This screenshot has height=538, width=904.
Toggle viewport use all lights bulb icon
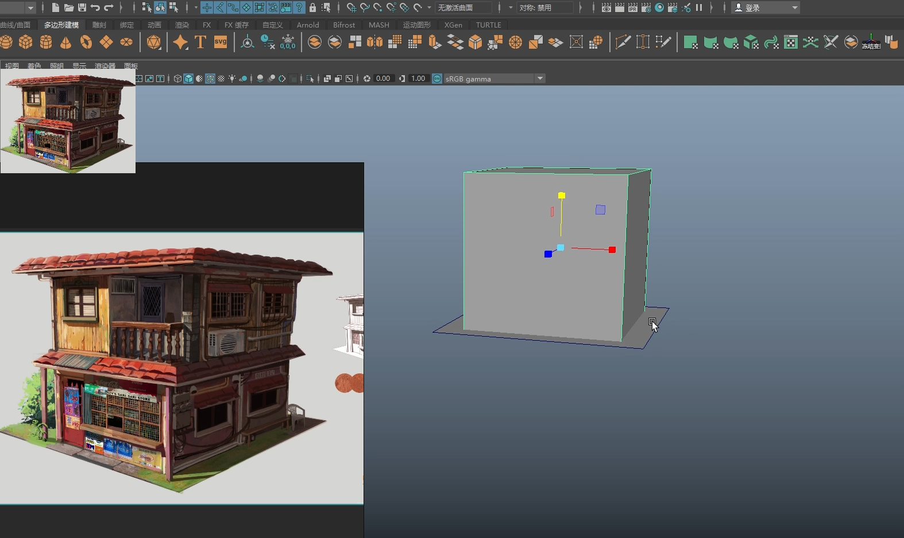[x=232, y=79]
